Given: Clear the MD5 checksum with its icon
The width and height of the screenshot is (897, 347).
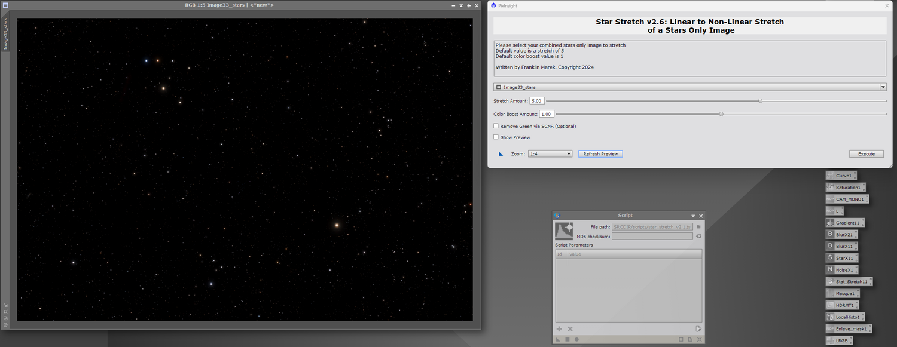Looking at the screenshot, I should tap(698, 236).
